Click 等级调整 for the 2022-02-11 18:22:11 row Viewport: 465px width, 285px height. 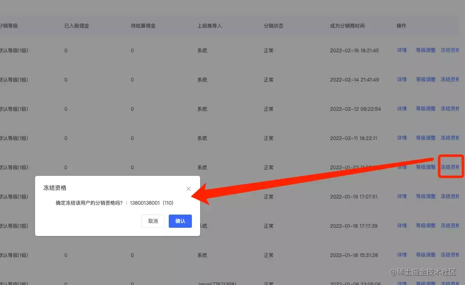pyautogui.click(x=425, y=138)
